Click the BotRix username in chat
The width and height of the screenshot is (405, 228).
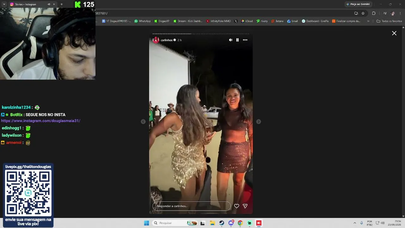tap(16, 115)
